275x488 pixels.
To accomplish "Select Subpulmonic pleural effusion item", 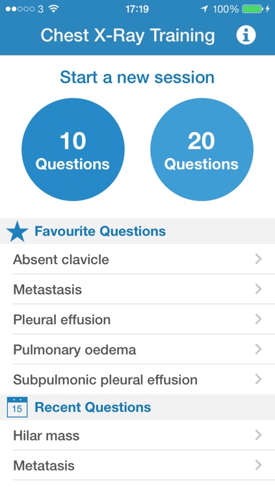I will 138,379.
